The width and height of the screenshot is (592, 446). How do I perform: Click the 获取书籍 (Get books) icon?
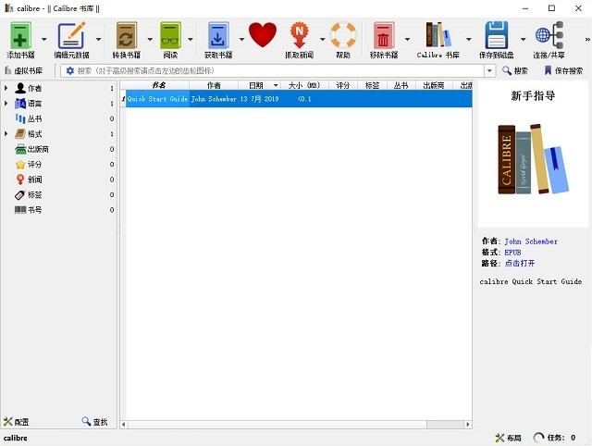[218, 36]
